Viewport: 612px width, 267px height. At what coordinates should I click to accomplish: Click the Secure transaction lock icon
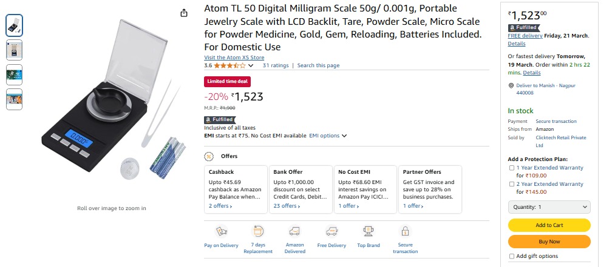(x=405, y=231)
